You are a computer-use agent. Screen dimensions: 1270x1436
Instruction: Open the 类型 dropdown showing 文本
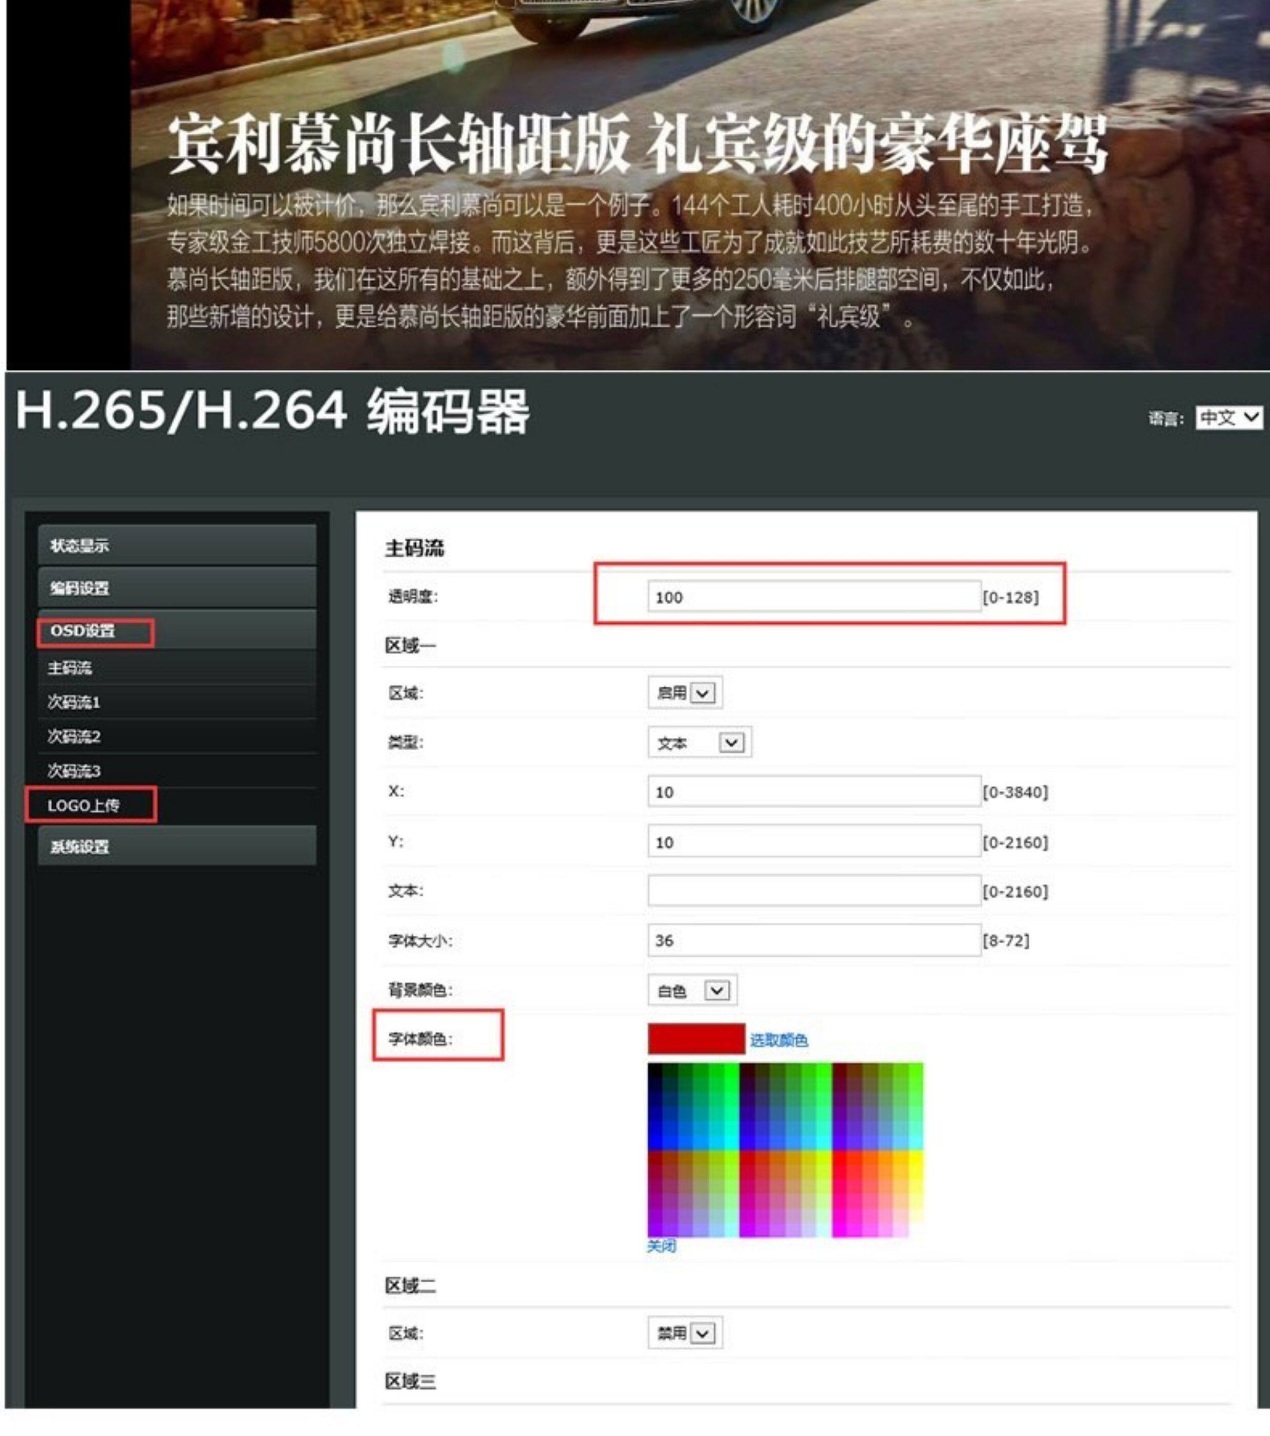pos(700,743)
